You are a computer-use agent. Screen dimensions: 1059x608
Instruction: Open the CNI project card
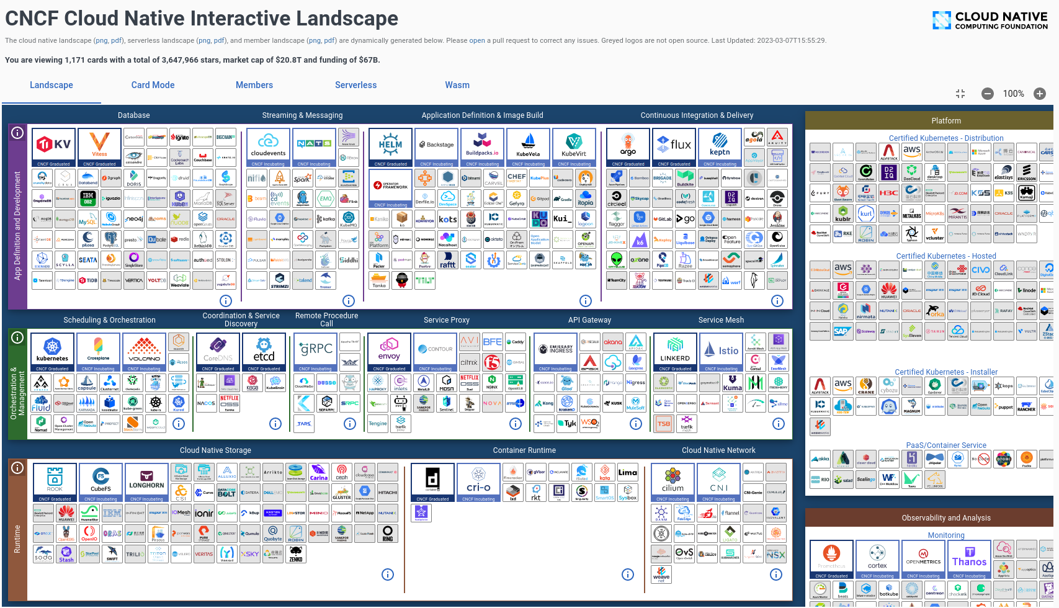pos(719,483)
